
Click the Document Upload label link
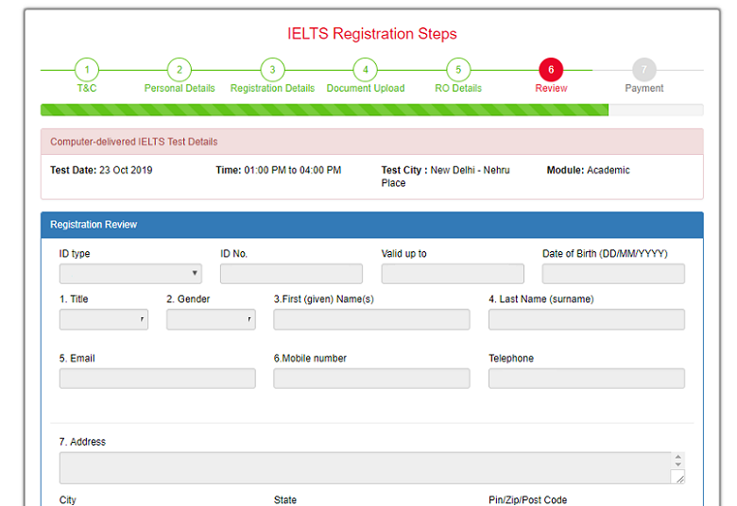(365, 89)
